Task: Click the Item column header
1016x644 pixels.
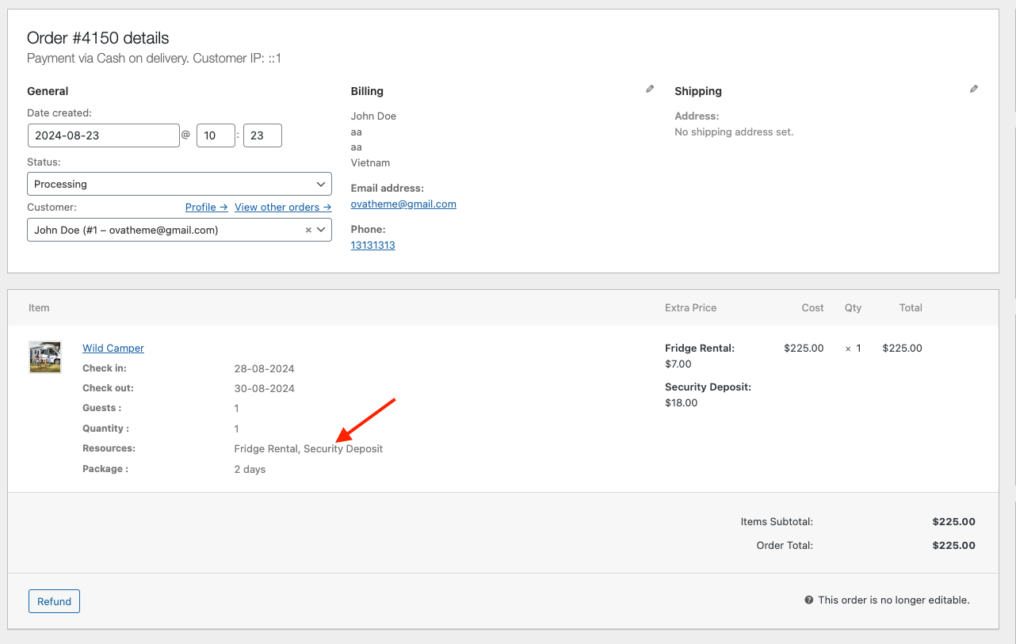Action: [39, 307]
